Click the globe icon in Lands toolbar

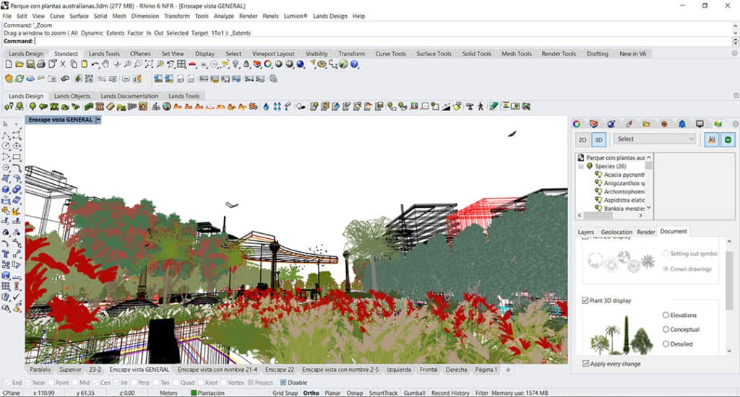tap(166, 107)
